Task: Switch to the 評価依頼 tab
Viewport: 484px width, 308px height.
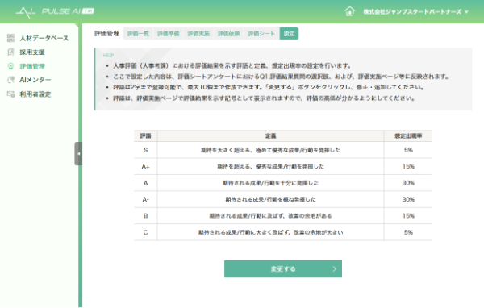Action: click(229, 34)
